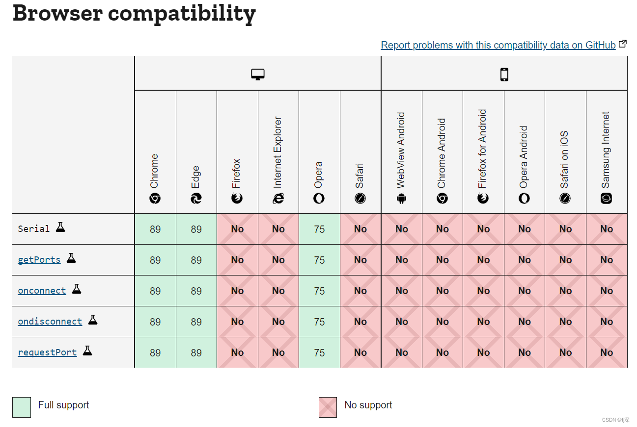Click the Edge browser logo icon
The width and height of the screenshot is (637, 427).
click(x=196, y=199)
